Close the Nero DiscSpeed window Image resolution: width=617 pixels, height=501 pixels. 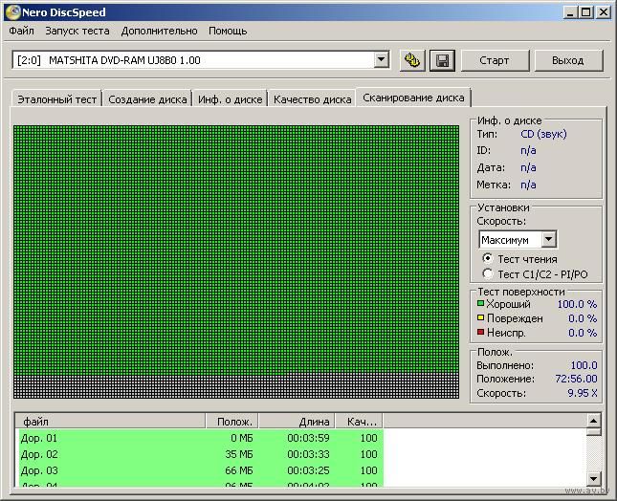[603, 12]
